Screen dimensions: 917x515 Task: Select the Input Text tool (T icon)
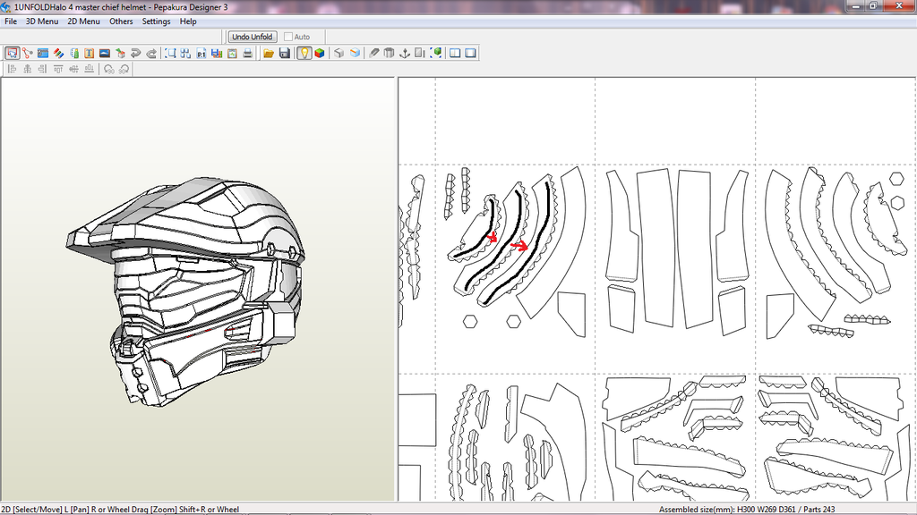point(89,53)
